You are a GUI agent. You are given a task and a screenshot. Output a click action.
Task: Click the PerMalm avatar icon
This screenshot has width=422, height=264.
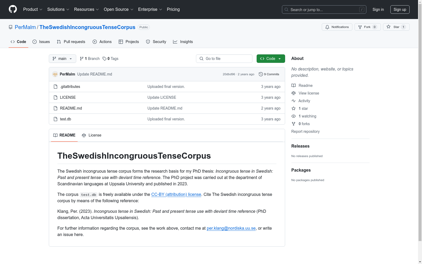pyautogui.click(x=55, y=74)
